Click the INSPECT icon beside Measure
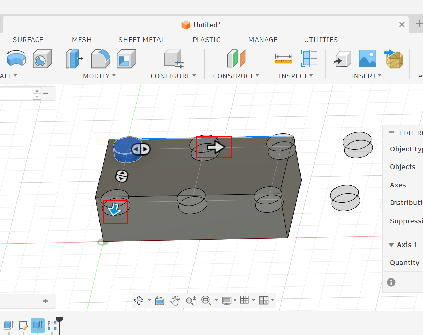The width and height of the screenshot is (423, 335). pos(309,58)
